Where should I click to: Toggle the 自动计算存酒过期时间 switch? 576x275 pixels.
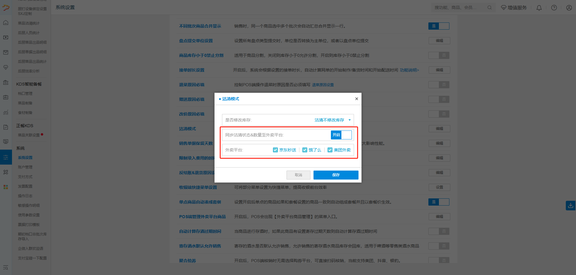click(x=439, y=231)
